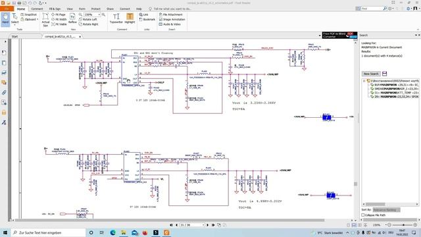The height and width of the screenshot is (237, 421).
Task: Go to the previous page
Action: pos(176,225)
